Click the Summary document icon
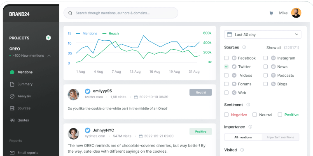313x156 pixels. tap(12, 84)
